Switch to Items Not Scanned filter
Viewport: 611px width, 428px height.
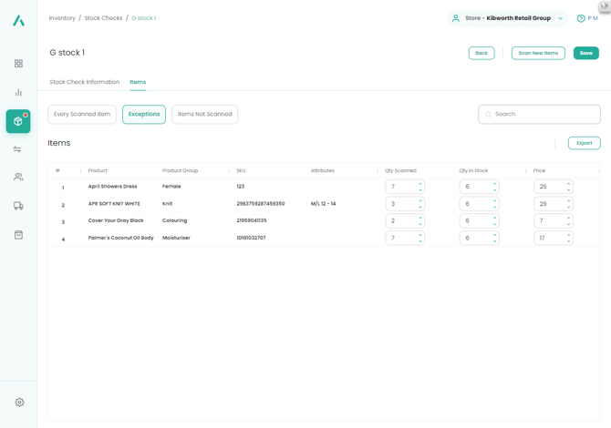204,114
